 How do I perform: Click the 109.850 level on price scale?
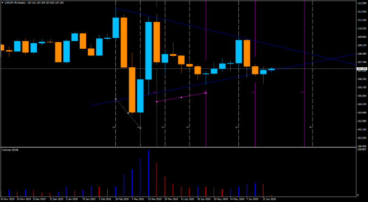(362, 37)
